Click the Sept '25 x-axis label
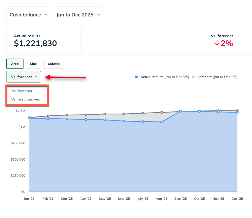The image size is (252, 218). tap(181, 199)
